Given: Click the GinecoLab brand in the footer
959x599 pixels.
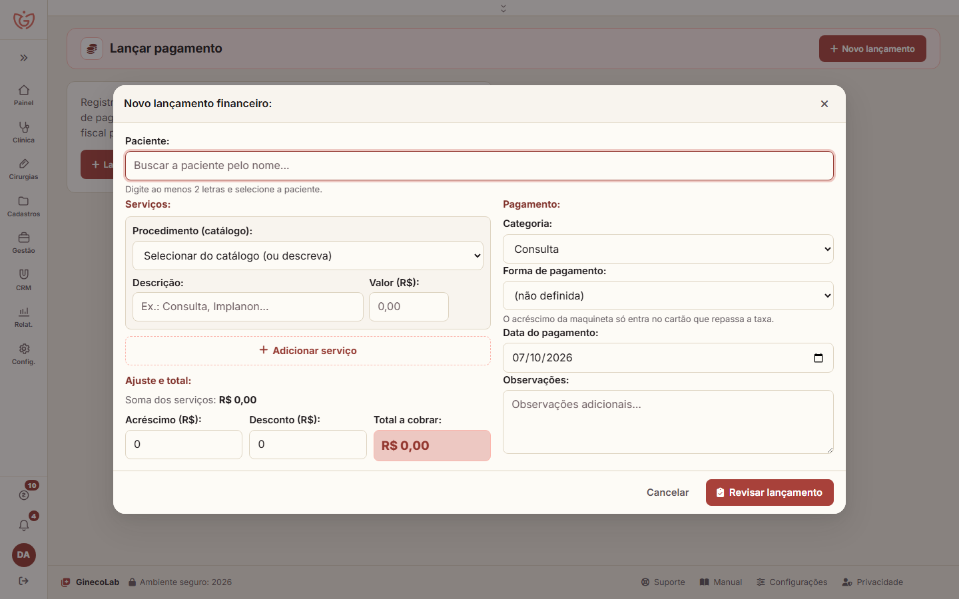Looking at the screenshot, I should 91,582.
